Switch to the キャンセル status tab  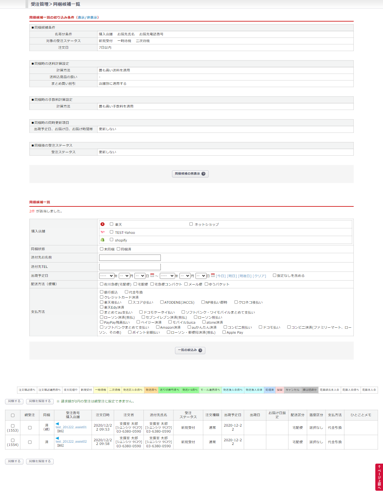click(293, 390)
